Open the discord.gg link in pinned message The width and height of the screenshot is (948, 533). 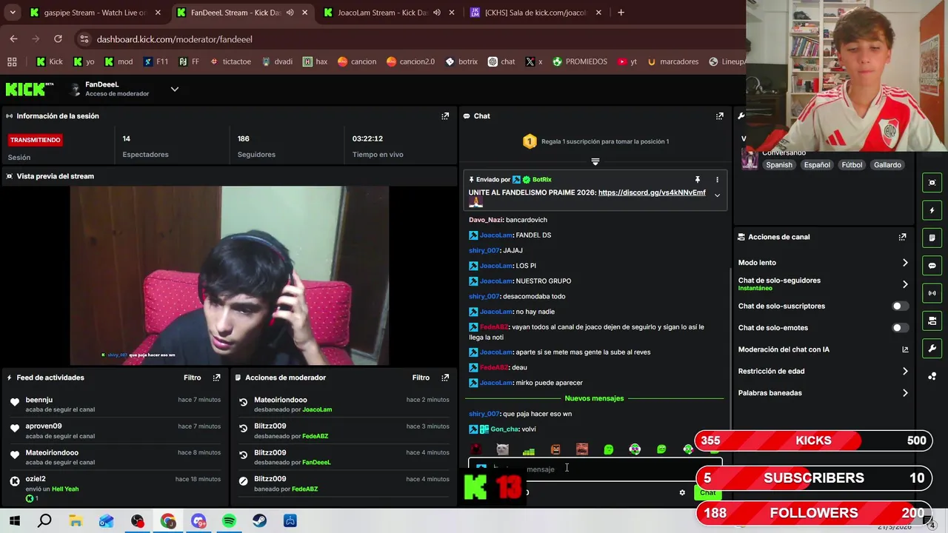(652, 192)
